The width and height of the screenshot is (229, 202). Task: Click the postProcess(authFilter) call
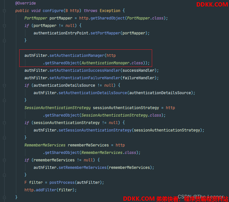(x=76, y=183)
